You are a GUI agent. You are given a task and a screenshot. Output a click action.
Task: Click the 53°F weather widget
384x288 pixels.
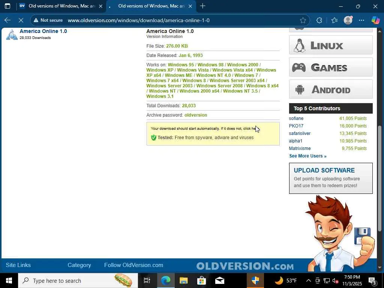click(285, 280)
